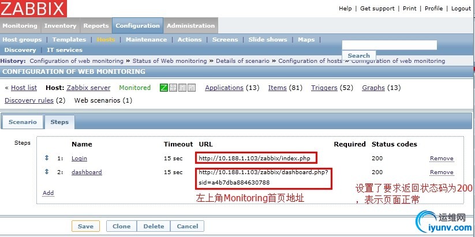This screenshot has width=475, height=237.
Task: Go to Hosts submenu
Action: pyautogui.click(x=106, y=40)
